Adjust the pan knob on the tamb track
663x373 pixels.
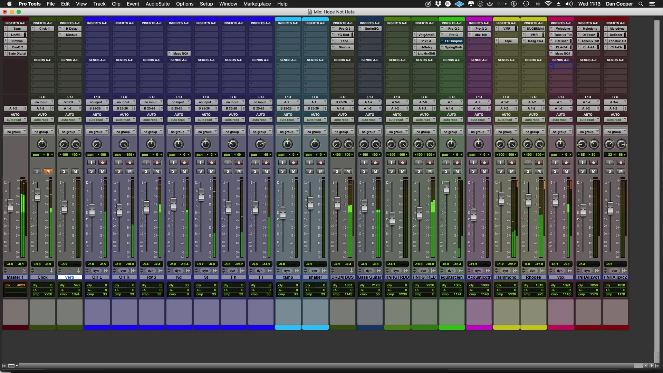[288, 144]
